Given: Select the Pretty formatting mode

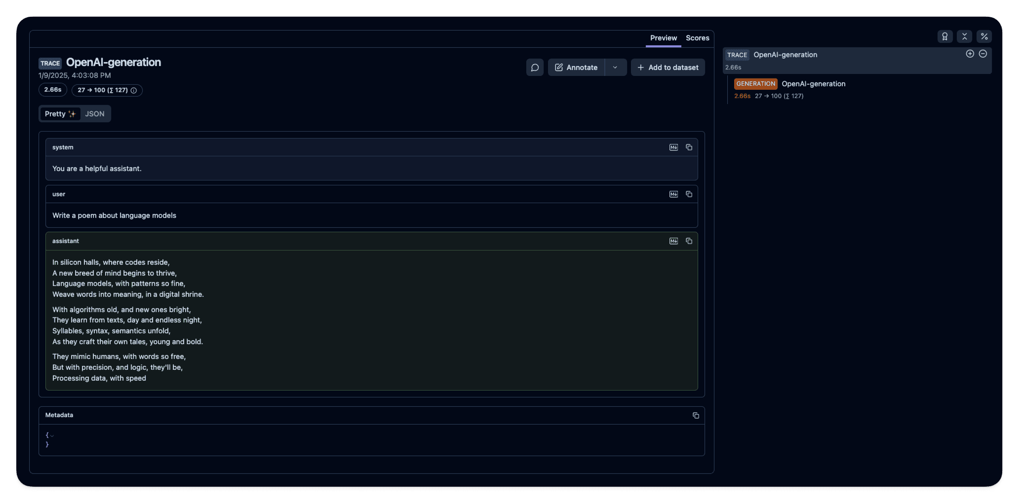Looking at the screenshot, I should tap(59, 113).
